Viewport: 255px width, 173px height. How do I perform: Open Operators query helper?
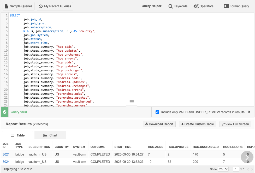203,6
